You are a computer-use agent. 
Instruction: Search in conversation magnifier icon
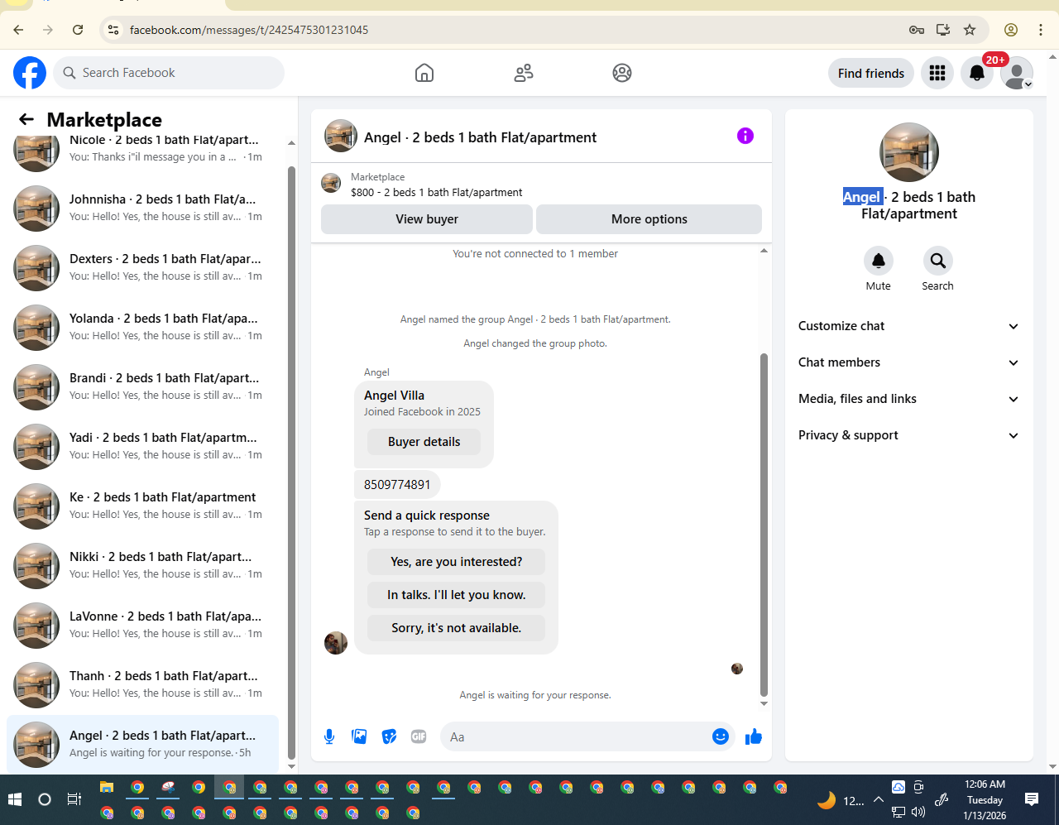tap(938, 261)
